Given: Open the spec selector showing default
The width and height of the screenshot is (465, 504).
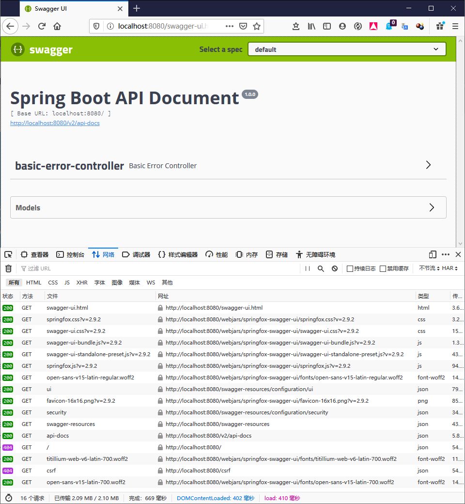Looking at the screenshot, I should click(x=347, y=49).
